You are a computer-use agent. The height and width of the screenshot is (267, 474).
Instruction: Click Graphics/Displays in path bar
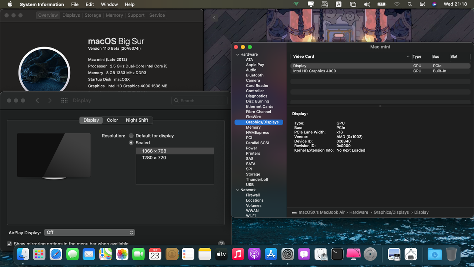391,212
